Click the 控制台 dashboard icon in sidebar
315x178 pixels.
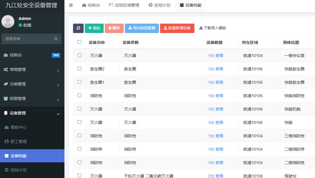click(x=6, y=55)
